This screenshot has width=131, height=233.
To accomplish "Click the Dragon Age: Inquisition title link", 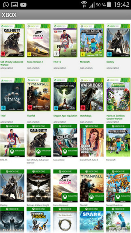I will (x=65, y=116).
